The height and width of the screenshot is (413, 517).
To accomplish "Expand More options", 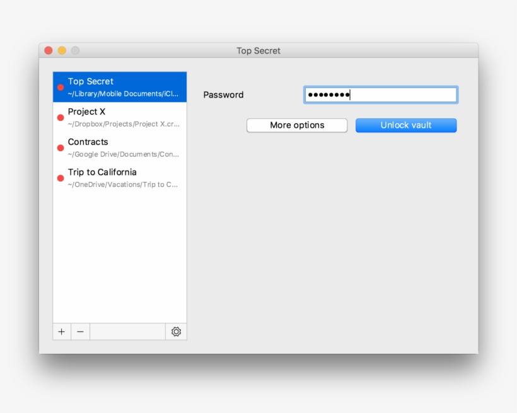I will (x=297, y=125).
